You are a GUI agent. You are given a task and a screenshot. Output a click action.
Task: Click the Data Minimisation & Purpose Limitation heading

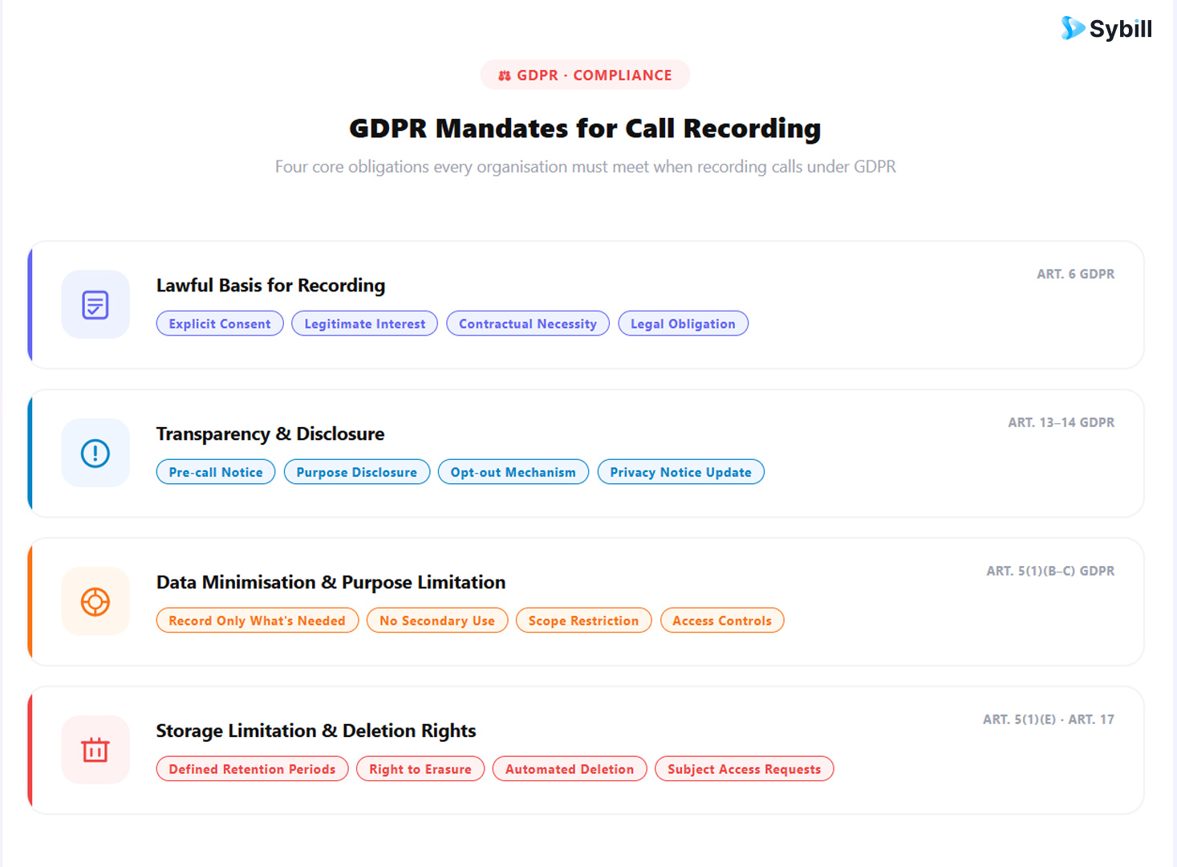click(x=331, y=583)
